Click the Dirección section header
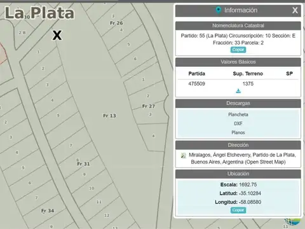The width and height of the screenshot is (305, 229). click(x=238, y=145)
